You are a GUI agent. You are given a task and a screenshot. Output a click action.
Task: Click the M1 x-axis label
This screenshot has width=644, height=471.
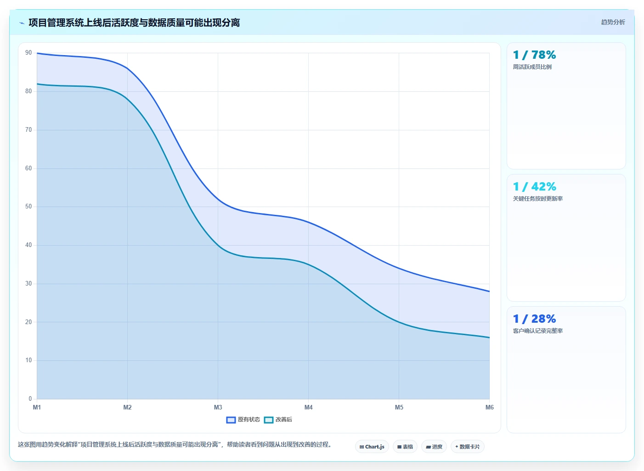pos(37,408)
